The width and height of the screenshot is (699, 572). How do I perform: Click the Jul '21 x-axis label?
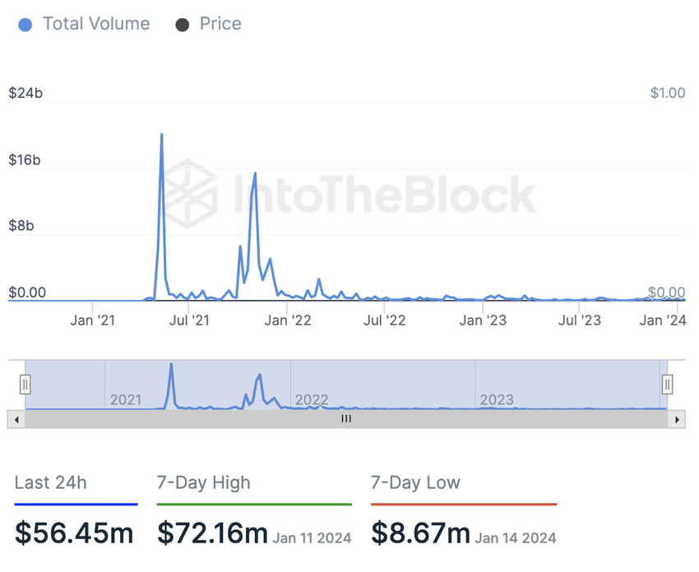(190, 321)
